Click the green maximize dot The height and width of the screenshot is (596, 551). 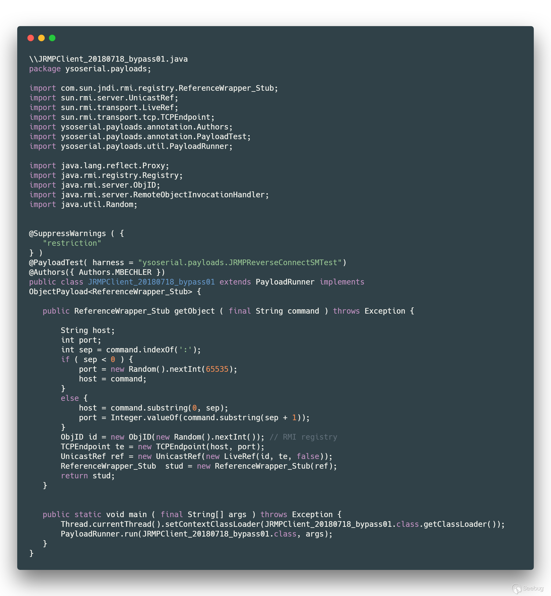pos(52,38)
